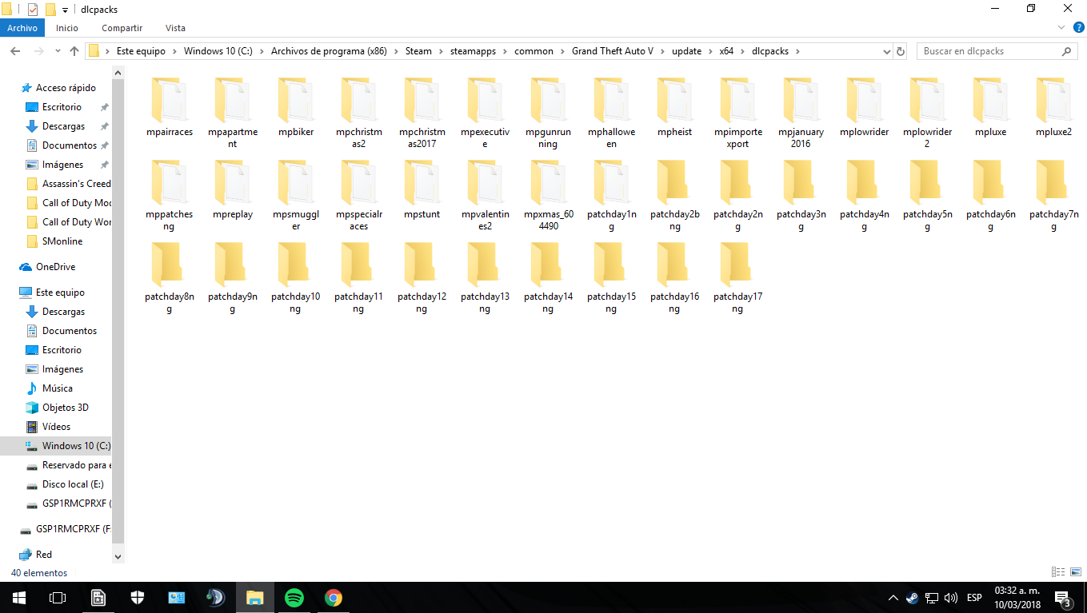The image size is (1087, 613).
Task: Select the mpchristmas2017 folder
Action: tap(422, 113)
